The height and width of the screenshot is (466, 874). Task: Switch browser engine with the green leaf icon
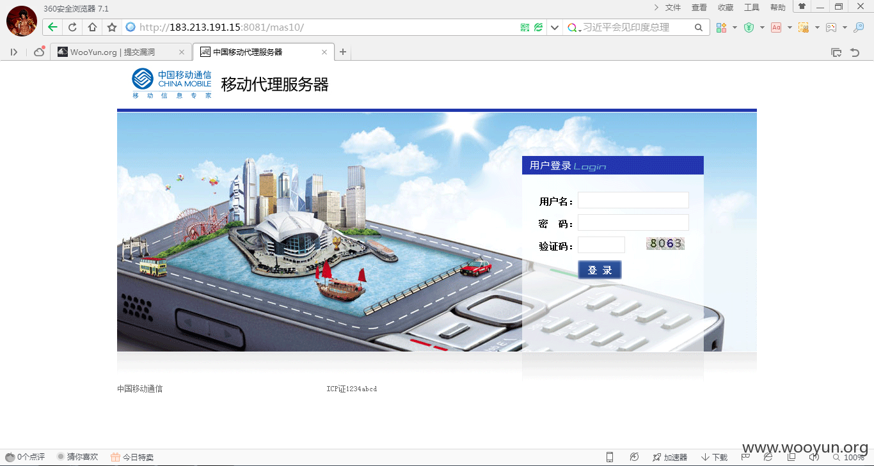[539, 27]
